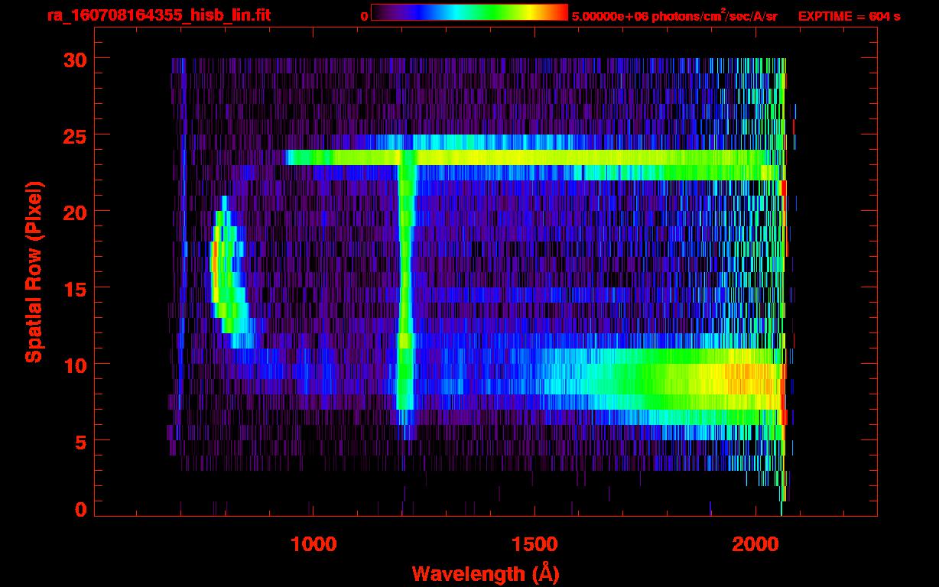Click the 1000 tick label on wavelength axis
The image size is (939, 587).
[x=314, y=544]
